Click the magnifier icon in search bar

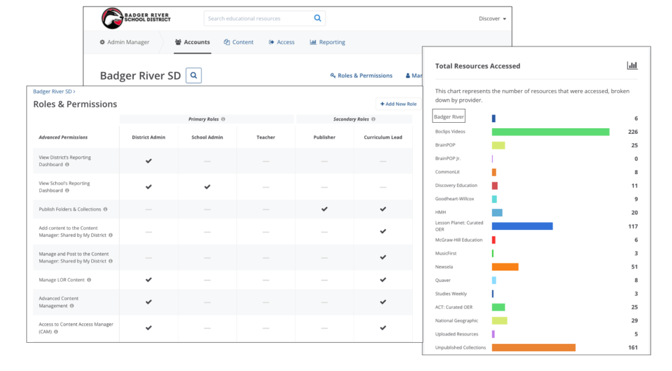318,18
